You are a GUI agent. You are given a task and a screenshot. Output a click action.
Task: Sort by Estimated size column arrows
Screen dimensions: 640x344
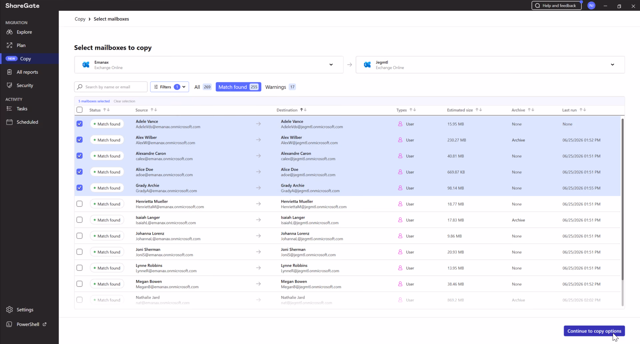click(479, 110)
